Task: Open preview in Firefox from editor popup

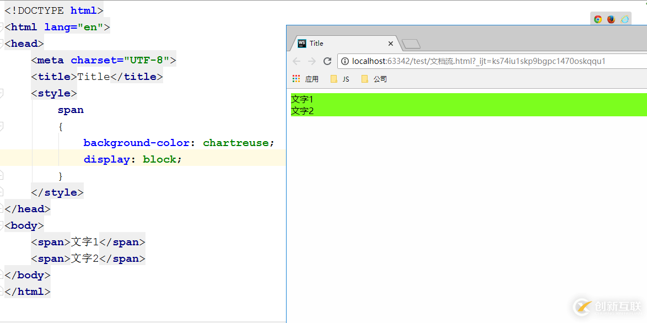Action: point(611,19)
